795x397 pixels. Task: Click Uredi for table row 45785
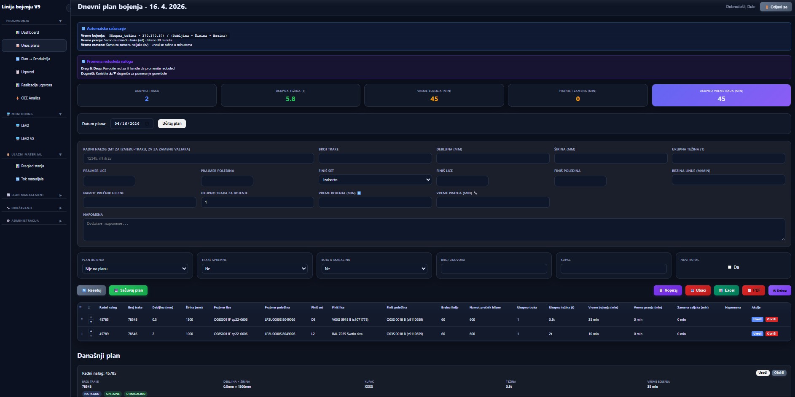757,319
